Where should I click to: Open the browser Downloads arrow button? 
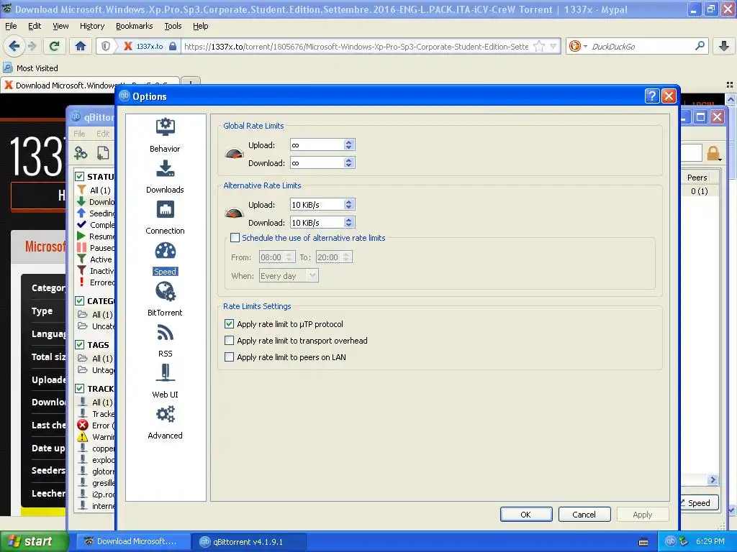coord(724,46)
